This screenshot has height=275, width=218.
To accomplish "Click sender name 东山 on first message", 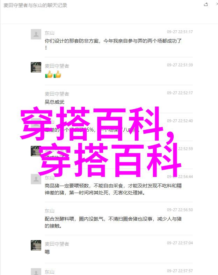I will [x=50, y=33].
